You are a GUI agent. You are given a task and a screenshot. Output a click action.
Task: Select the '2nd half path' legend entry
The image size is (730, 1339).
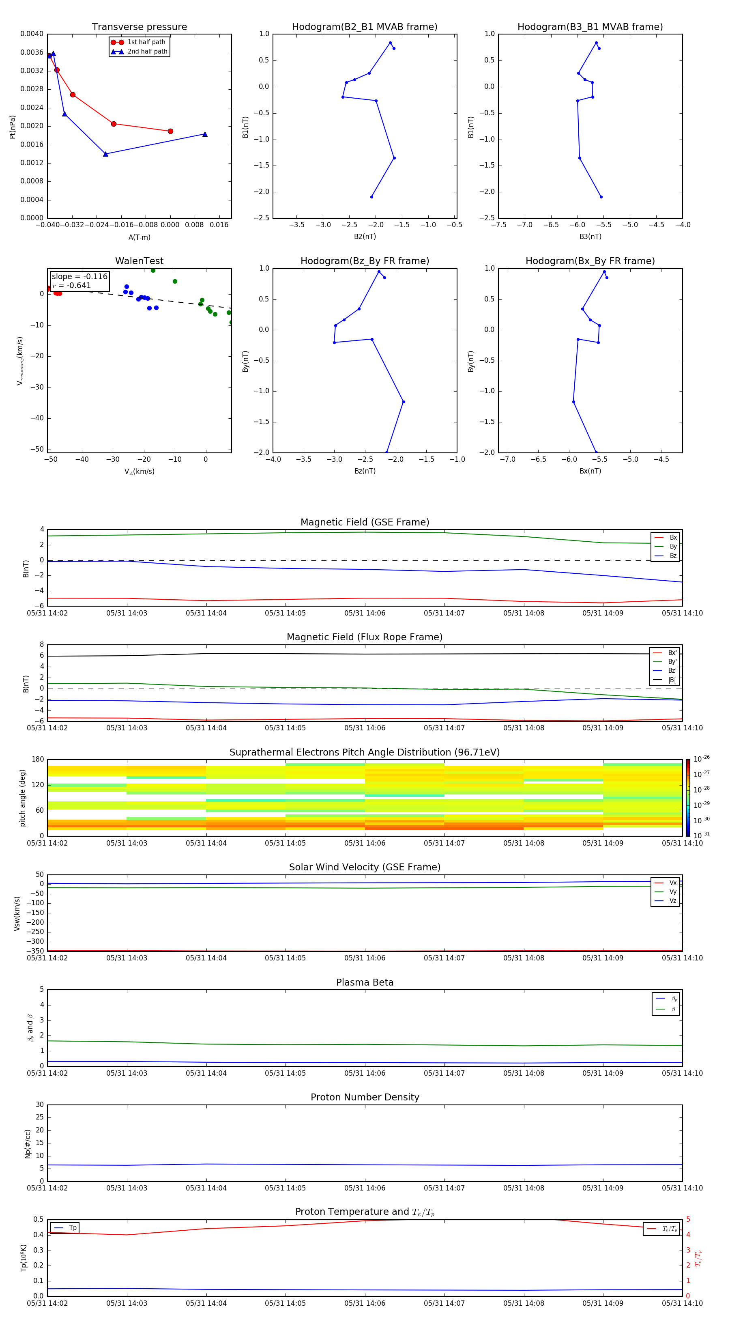tap(139, 52)
